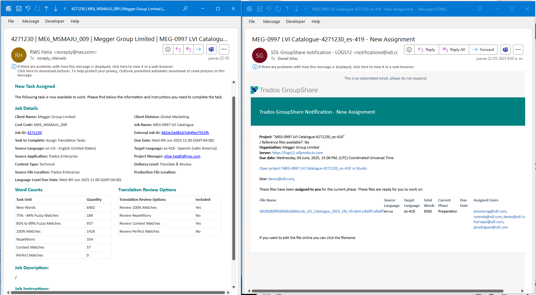This screenshot has height=295, width=536.
Task: Click search magnifier in left window title bar
Action: pos(185,9)
